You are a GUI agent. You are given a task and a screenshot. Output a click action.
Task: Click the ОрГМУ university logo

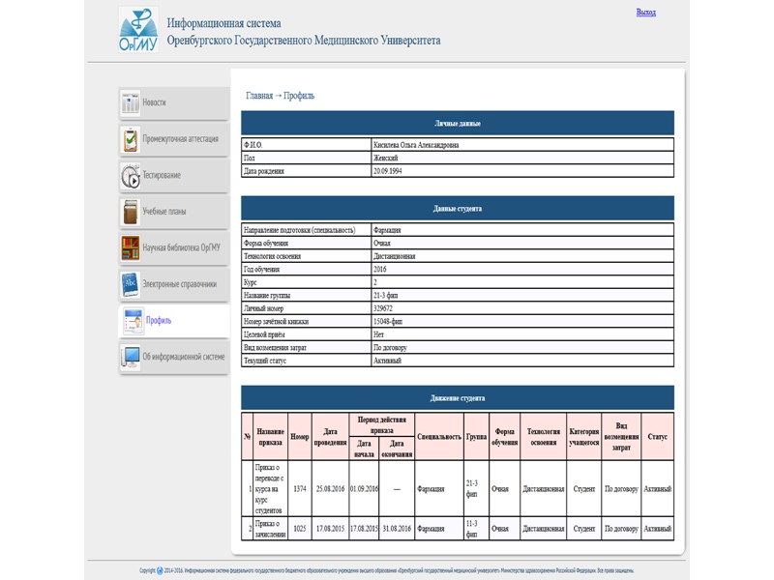(138, 30)
